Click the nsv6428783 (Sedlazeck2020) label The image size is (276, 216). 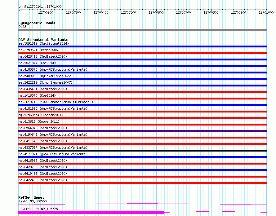43,167
